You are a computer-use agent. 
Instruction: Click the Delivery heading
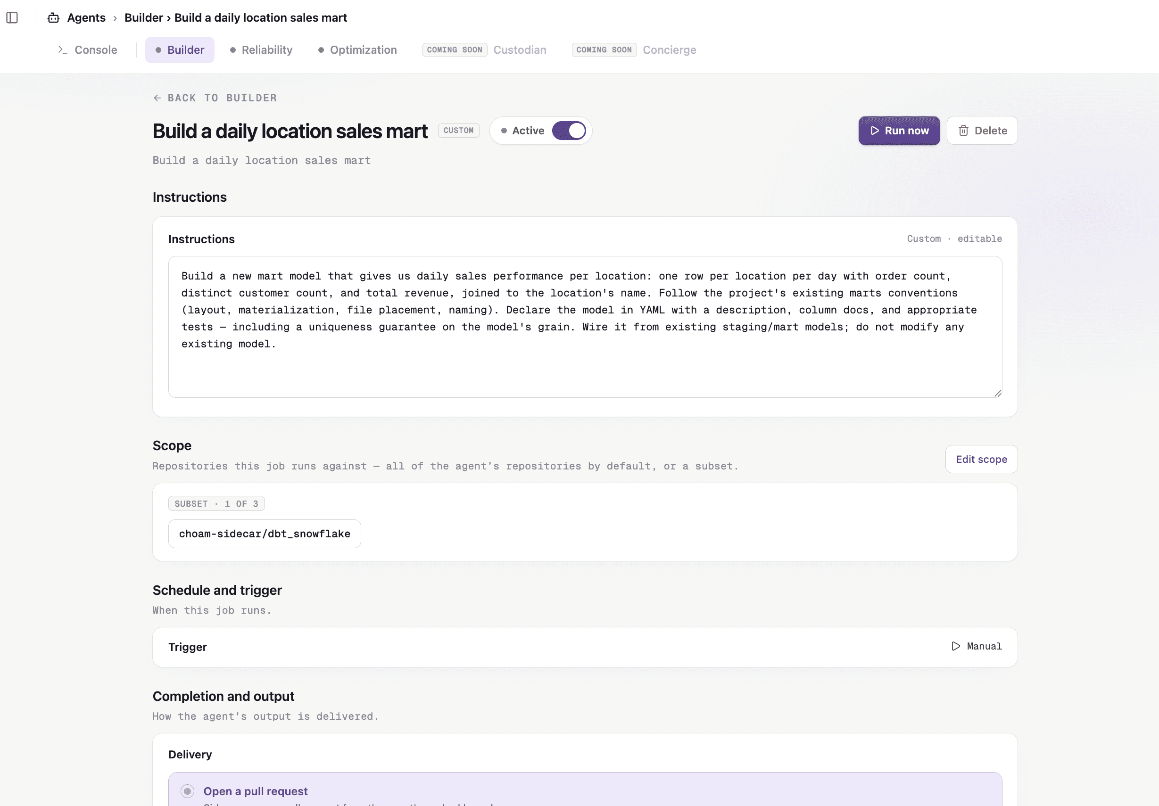click(x=190, y=755)
